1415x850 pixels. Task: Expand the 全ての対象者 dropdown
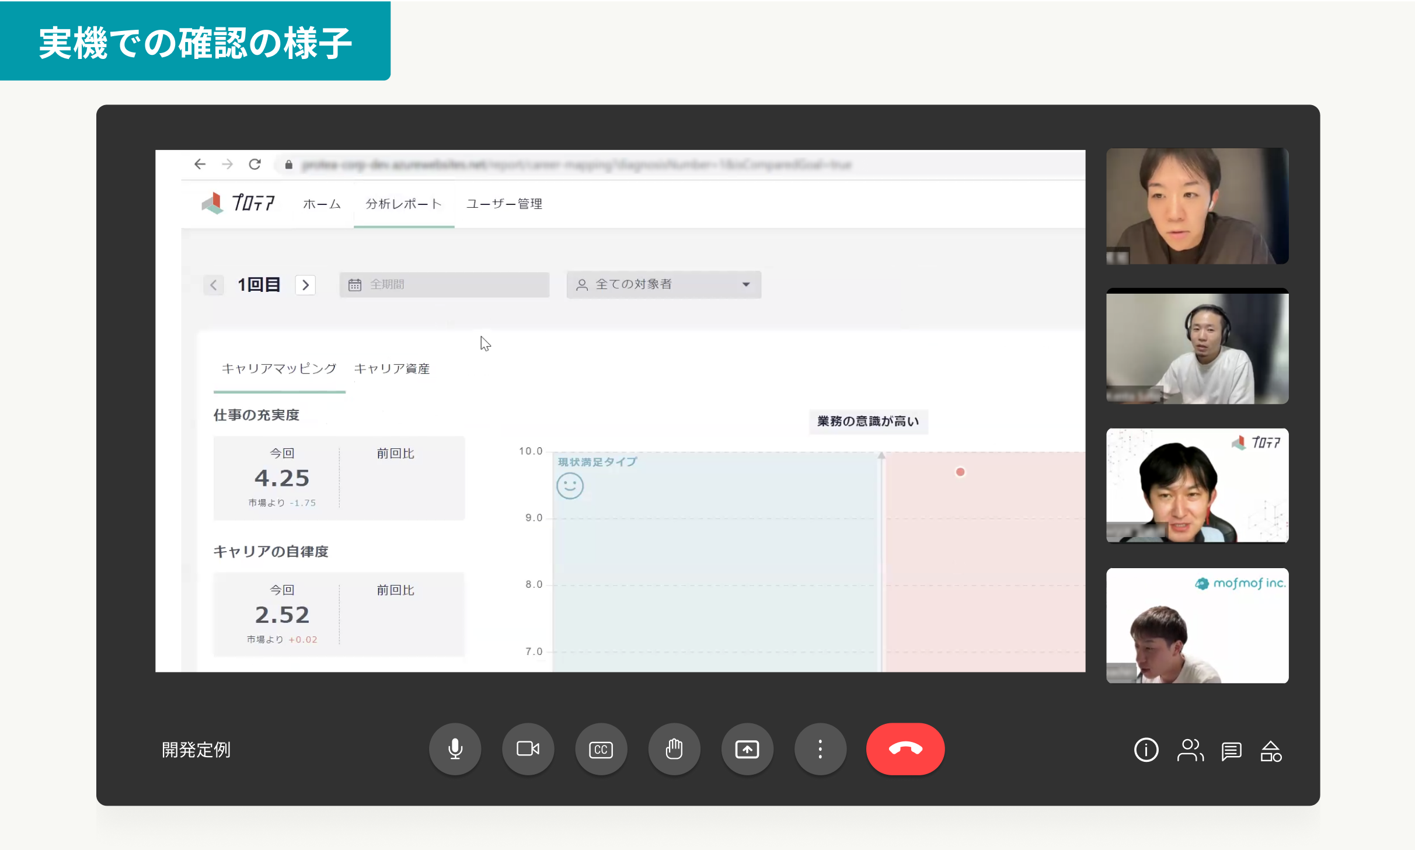pyautogui.click(x=664, y=285)
